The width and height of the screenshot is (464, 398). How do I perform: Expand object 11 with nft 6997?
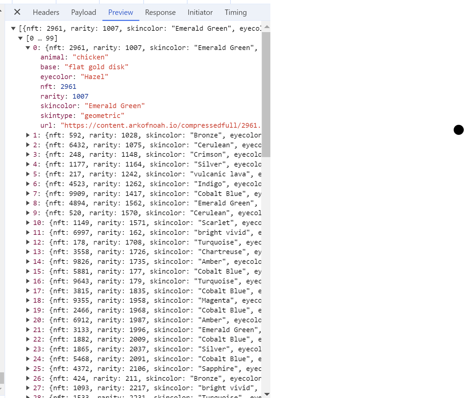pyautogui.click(x=28, y=232)
